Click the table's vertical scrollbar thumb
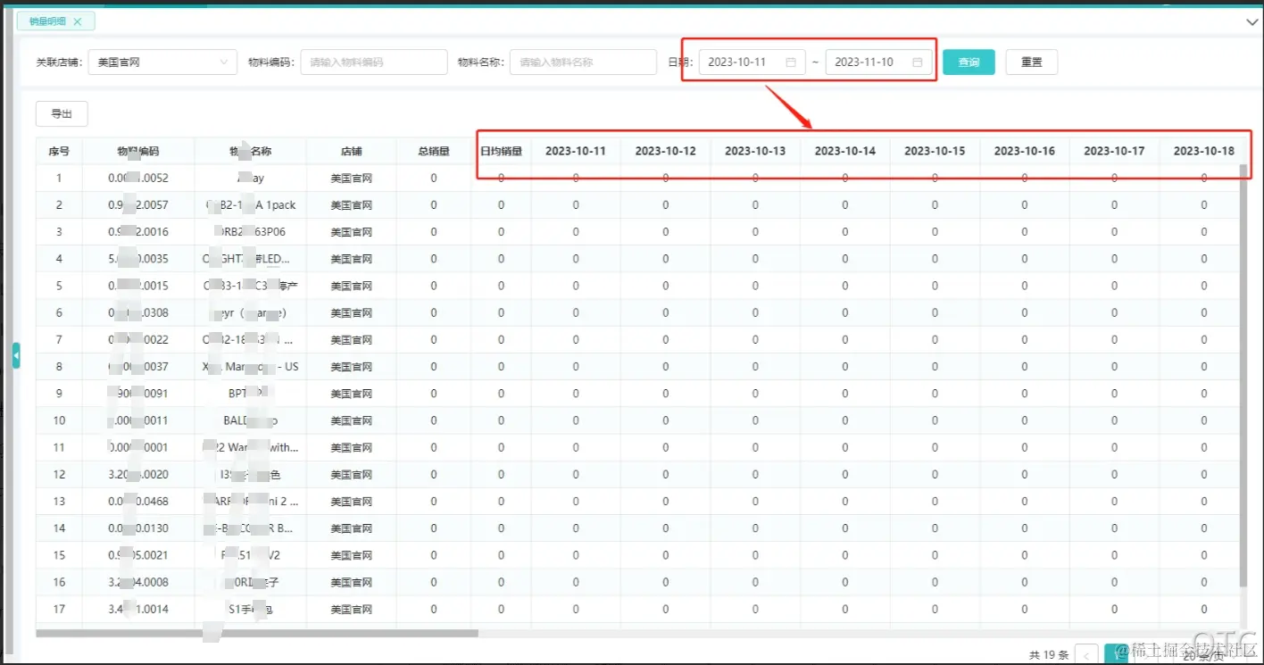Screen dimensions: 1264x665 click(x=1244, y=375)
